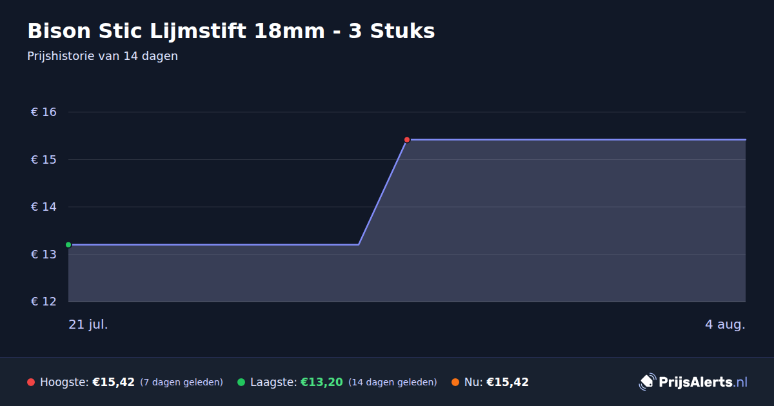
Task: Click the green lowest price marker on chart
Action: pos(68,245)
